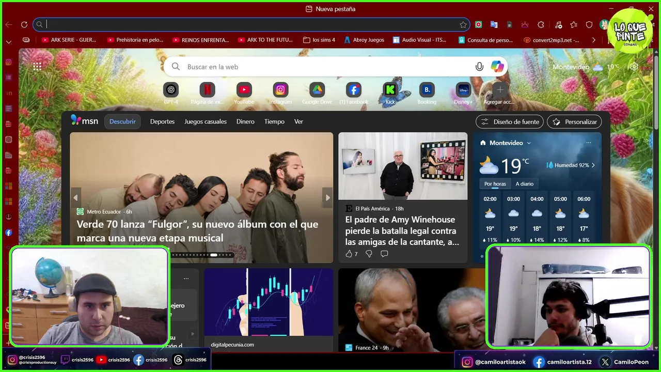Open the Verde 70 Fulgor headline
661x372 pixels.
point(197,231)
